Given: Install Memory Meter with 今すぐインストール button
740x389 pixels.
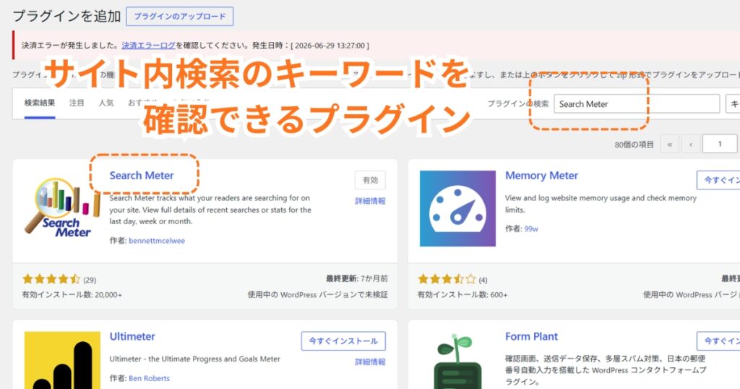Looking at the screenshot, I should 718,180.
